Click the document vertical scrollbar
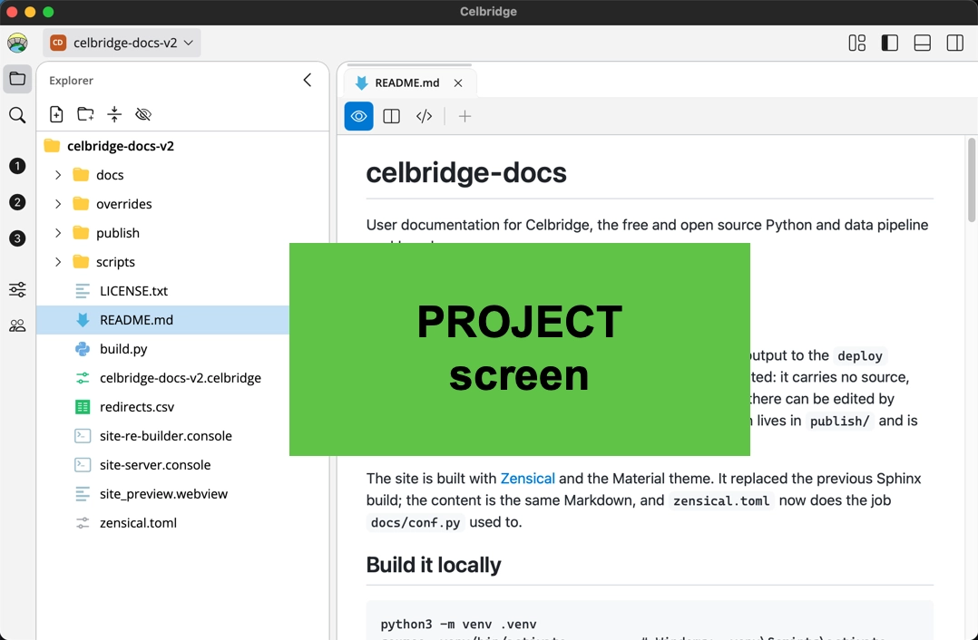Screen dimensions: 978x640 pyautogui.click(x=971, y=180)
